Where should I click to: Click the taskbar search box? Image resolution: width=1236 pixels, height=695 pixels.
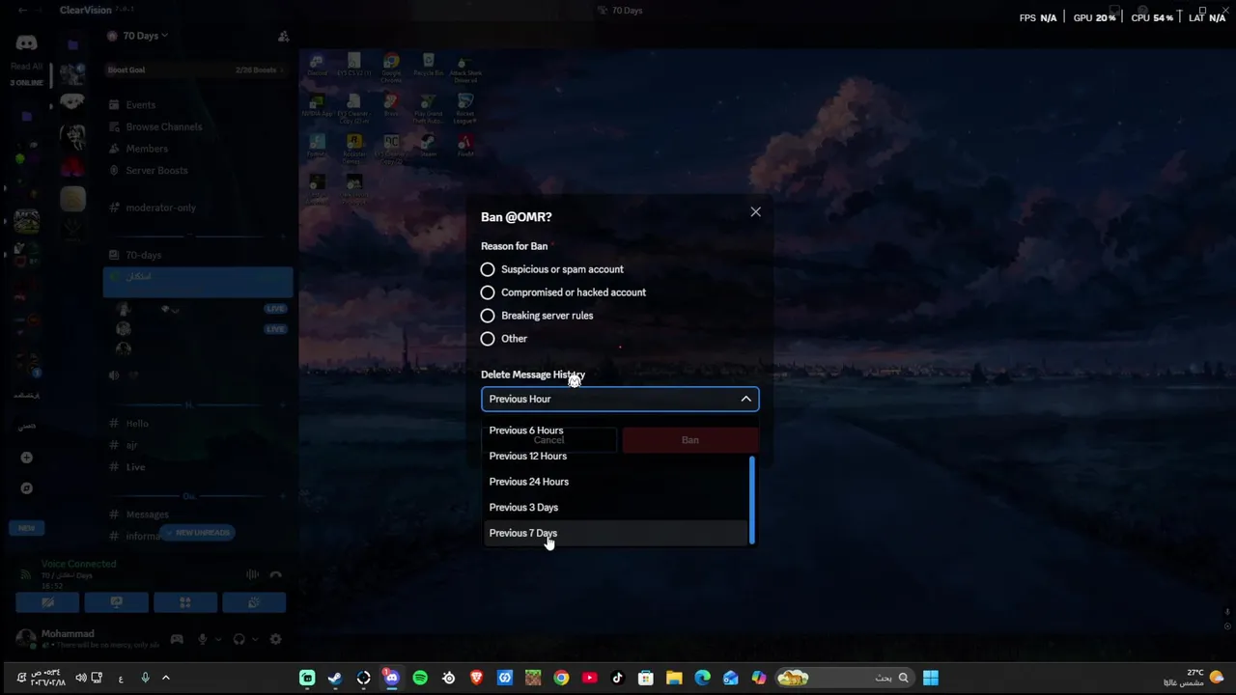845,678
